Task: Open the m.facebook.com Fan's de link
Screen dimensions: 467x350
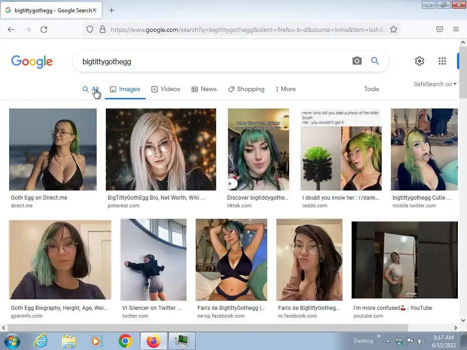Action: [309, 308]
